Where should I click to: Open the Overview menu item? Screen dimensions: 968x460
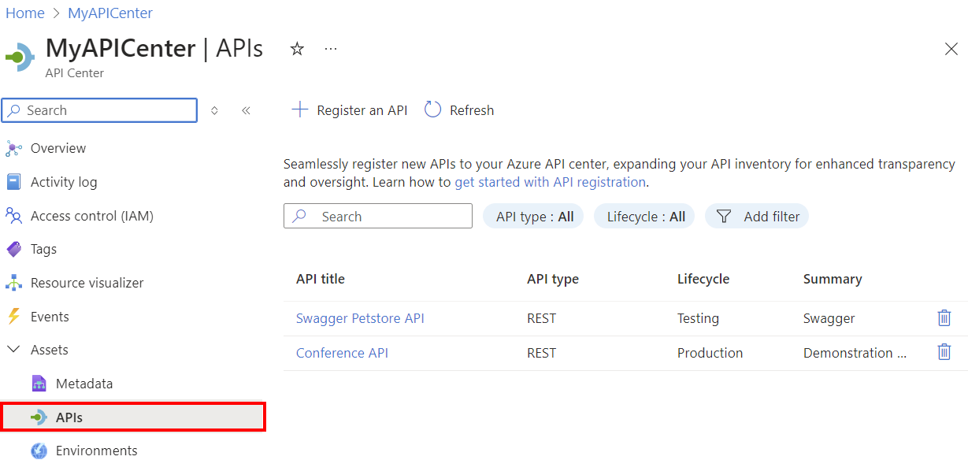point(58,148)
